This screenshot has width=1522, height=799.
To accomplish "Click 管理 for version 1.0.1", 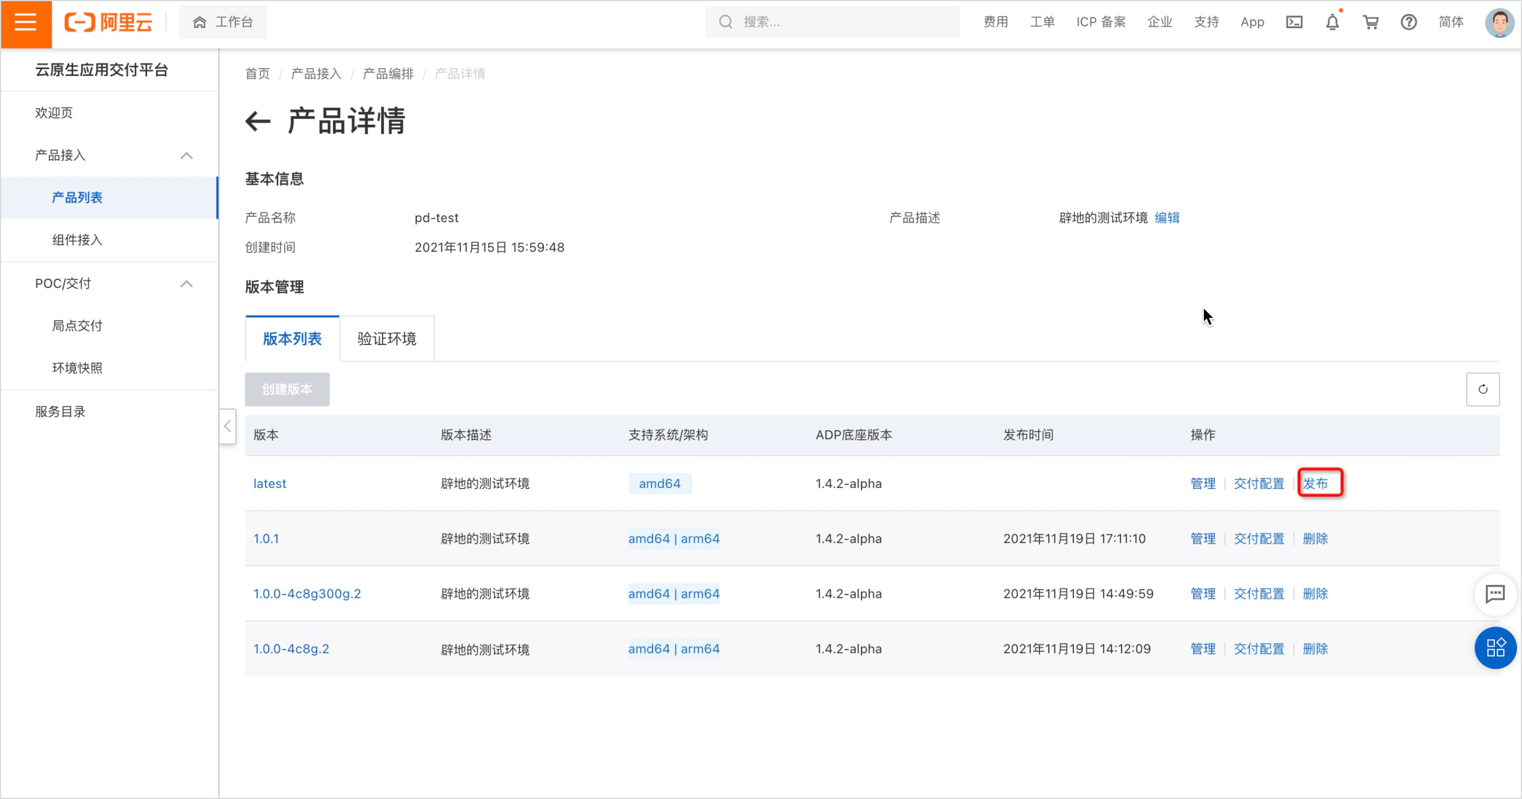I will [1203, 538].
